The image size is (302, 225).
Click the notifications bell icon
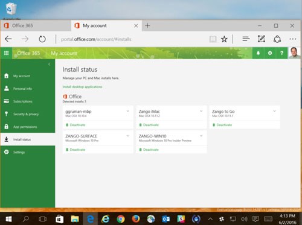point(258,53)
